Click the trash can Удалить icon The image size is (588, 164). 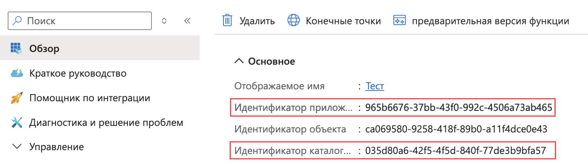(228, 21)
